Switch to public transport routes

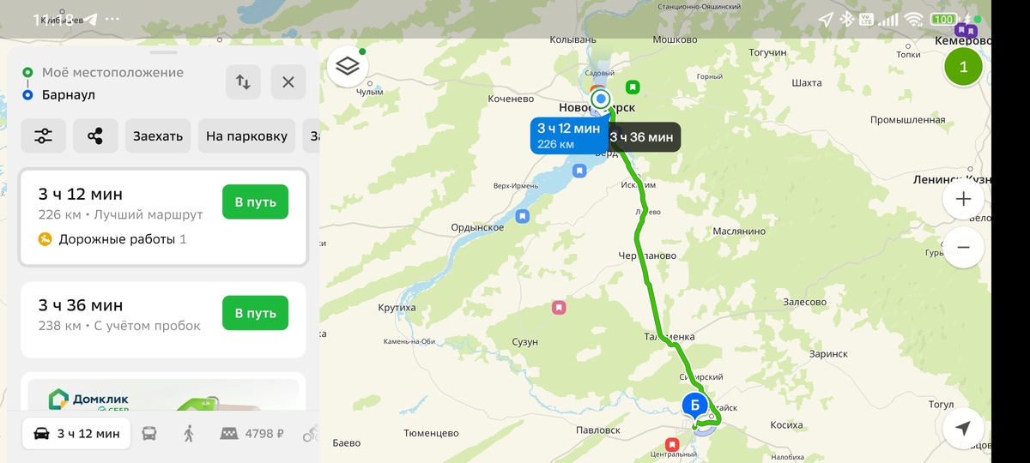pyautogui.click(x=149, y=434)
